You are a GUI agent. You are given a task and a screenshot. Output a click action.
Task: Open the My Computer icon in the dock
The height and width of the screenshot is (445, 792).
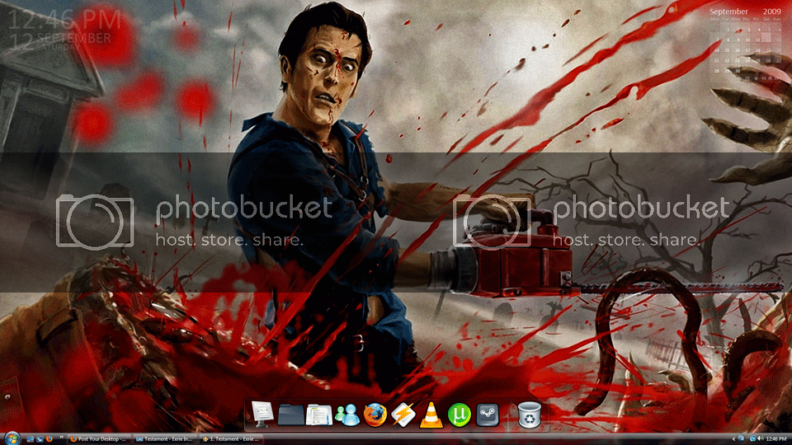pos(262,415)
